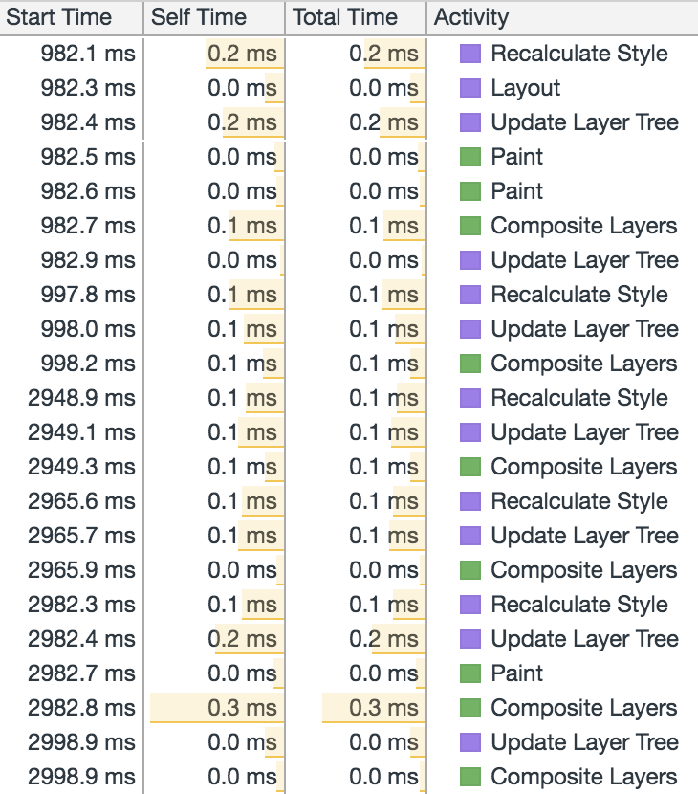The image size is (698, 794).
Task: Sort by the Self Time column header
Action: click(x=214, y=17)
